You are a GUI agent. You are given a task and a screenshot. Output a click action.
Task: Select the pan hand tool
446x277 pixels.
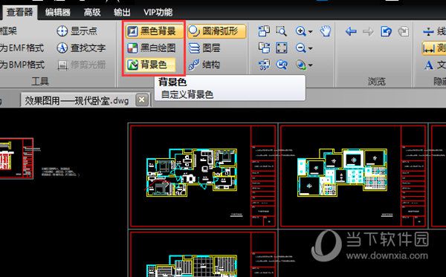click(325, 30)
